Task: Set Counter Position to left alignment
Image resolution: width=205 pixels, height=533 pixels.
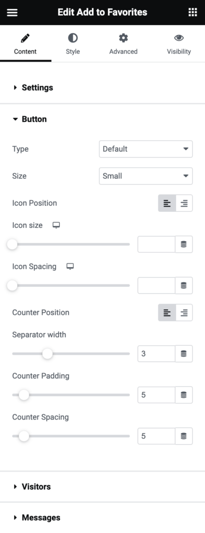Action: tap(167, 313)
